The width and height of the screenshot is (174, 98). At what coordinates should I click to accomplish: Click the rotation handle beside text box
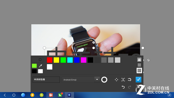point(148,60)
